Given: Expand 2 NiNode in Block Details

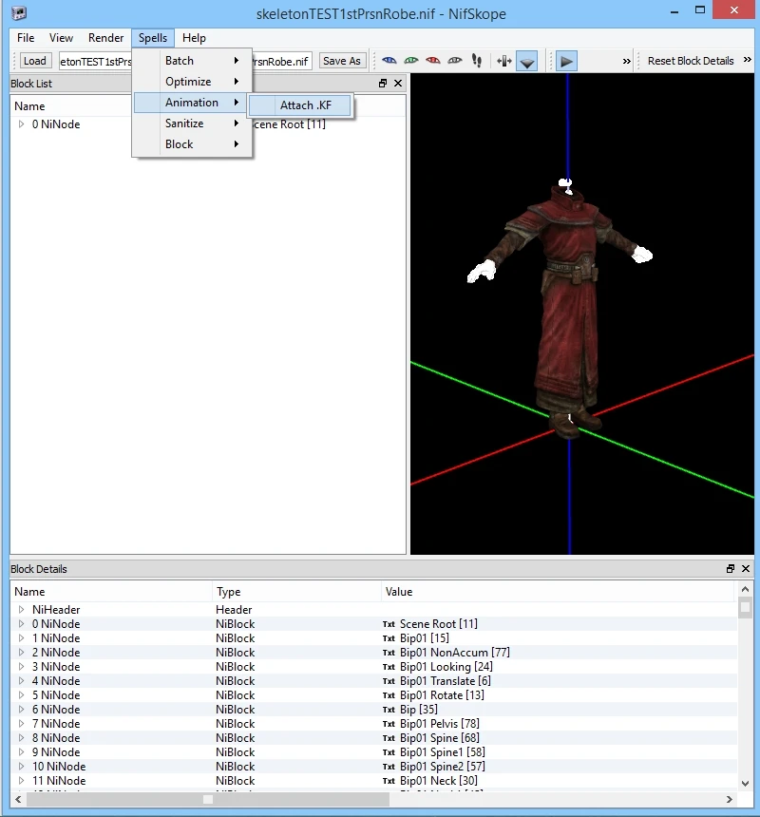Looking at the screenshot, I should [21, 652].
